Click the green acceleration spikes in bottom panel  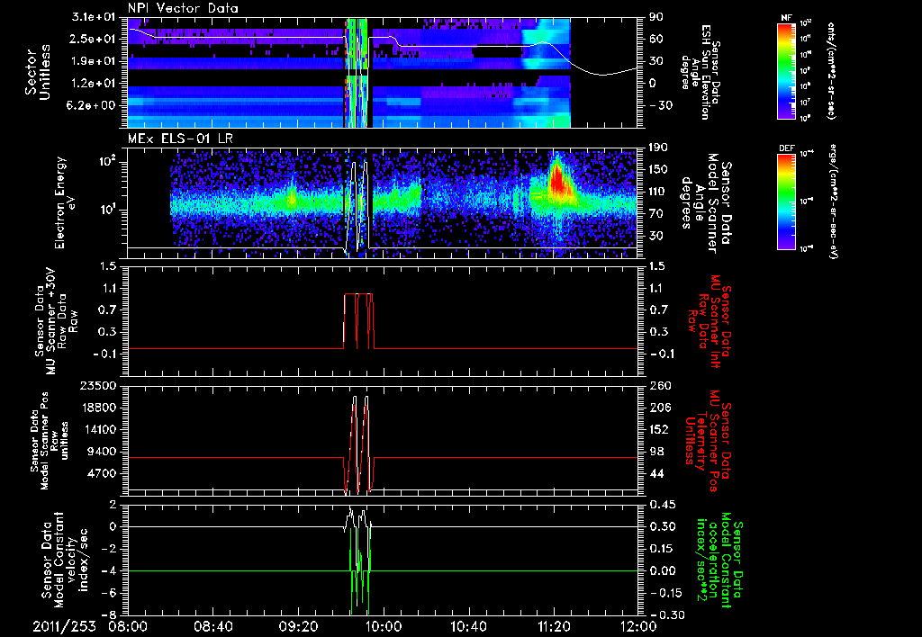(359, 570)
